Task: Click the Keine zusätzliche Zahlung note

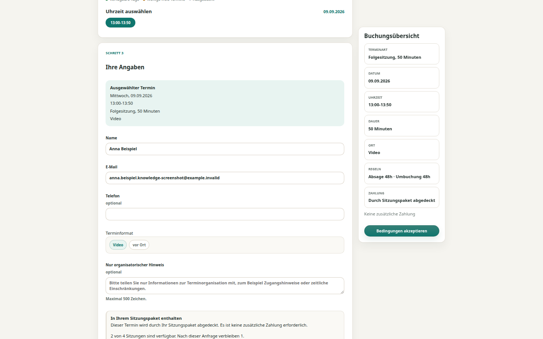Action: click(x=390, y=214)
